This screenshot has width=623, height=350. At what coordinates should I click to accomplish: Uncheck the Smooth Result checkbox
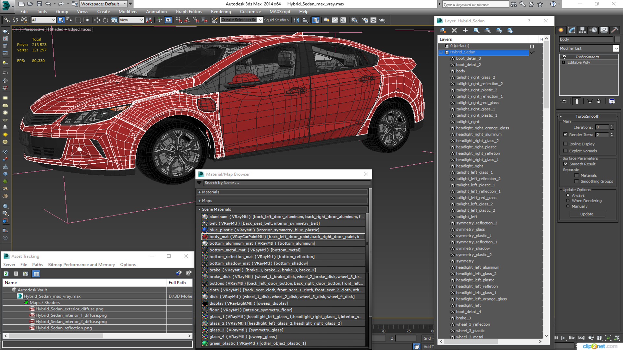pos(566,164)
